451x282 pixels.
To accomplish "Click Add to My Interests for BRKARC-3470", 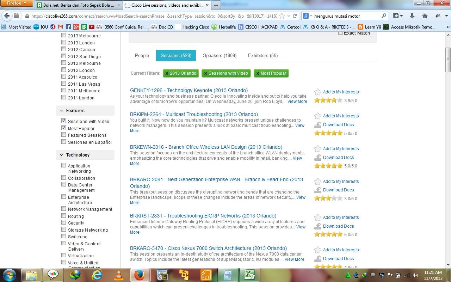I will pyautogui.click(x=341, y=250).
